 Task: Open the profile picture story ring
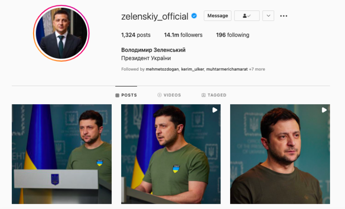pyautogui.click(x=62, y=33)
